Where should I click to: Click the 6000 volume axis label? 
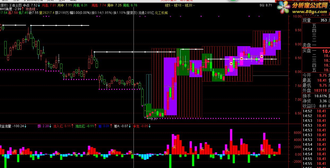click(x=298, y=132)
